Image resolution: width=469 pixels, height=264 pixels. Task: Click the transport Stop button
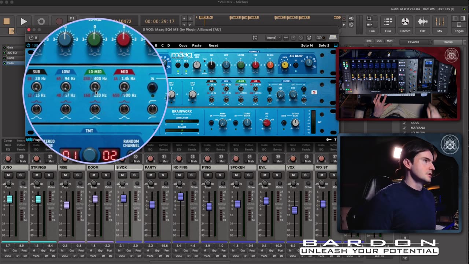point(6,21)
